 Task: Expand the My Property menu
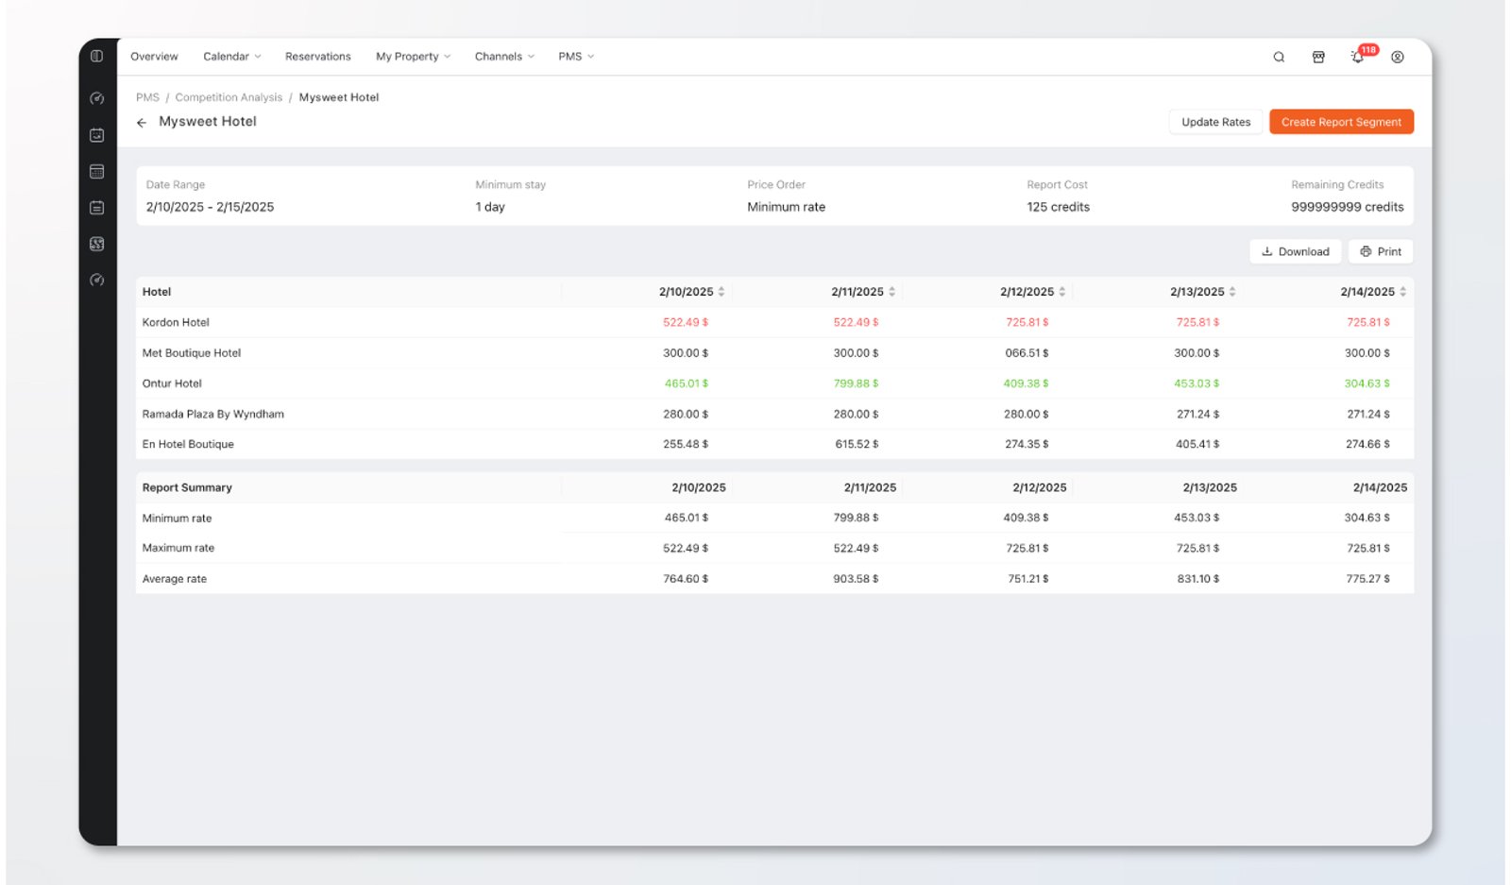414,57
